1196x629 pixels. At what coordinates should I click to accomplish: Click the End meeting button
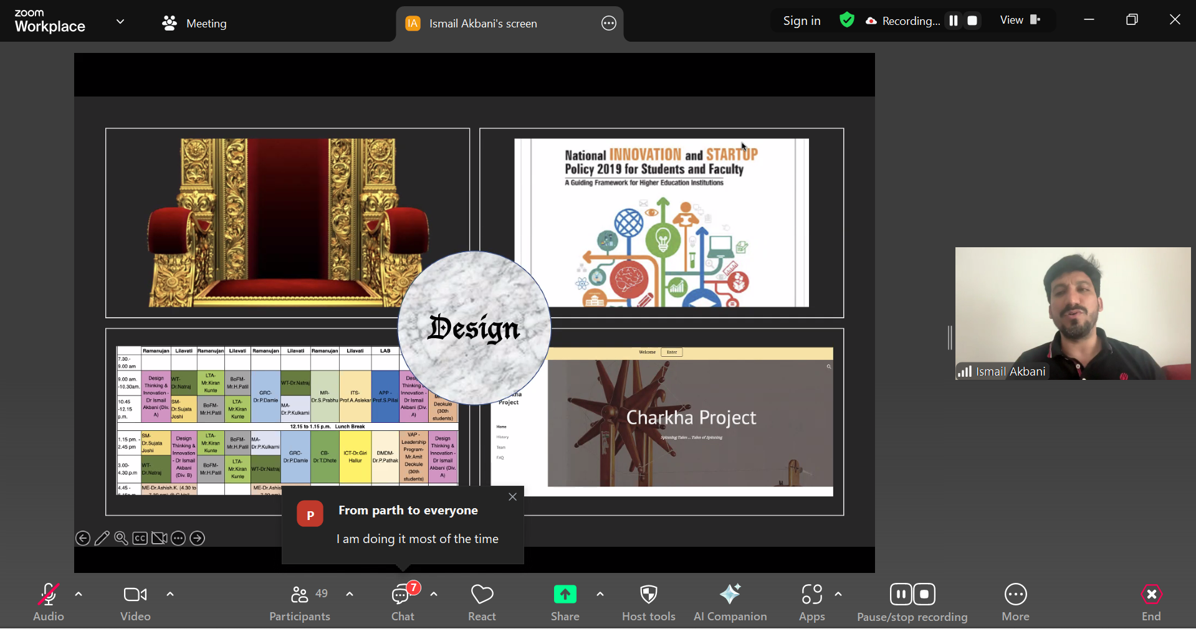(x=1151, y=602)
